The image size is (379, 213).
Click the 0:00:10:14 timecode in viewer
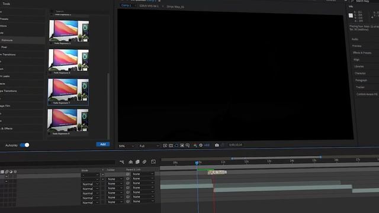coord(236,145)
